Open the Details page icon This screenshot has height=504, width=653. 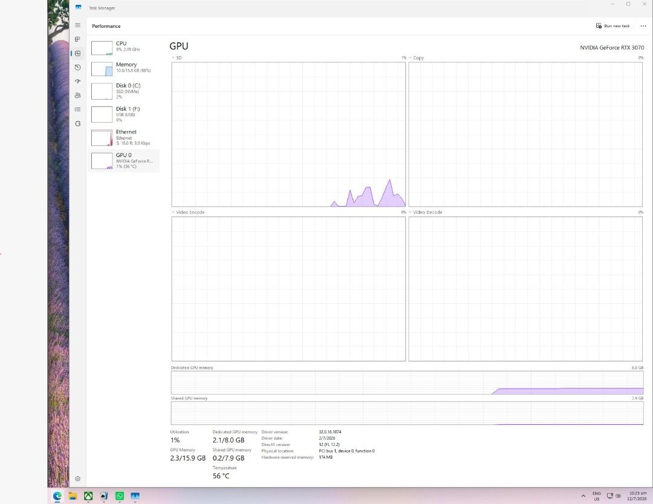point(77,109)
